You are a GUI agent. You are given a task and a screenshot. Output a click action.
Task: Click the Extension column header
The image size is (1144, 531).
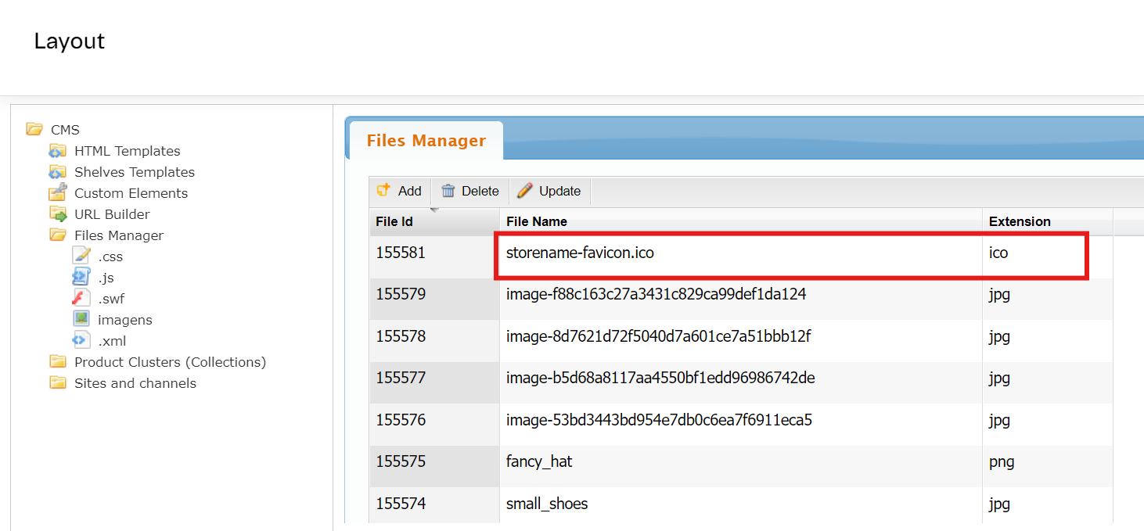1020,221
